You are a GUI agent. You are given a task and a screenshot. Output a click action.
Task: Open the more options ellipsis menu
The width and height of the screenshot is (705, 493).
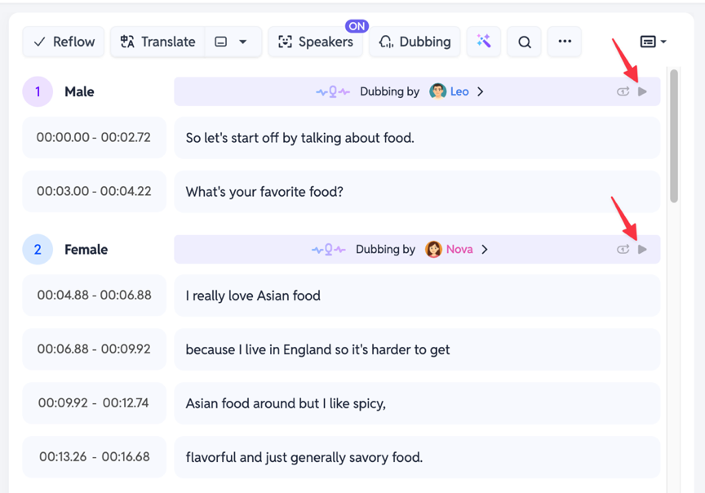pyautogui.click(x=565, y=42)
